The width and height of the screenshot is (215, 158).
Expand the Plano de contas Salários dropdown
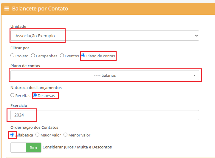tap(105, 75)
